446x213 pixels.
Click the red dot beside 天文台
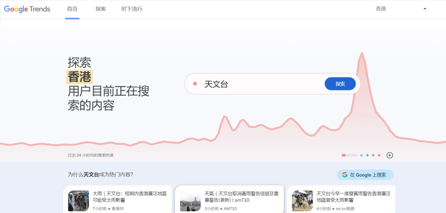(195, 84)
